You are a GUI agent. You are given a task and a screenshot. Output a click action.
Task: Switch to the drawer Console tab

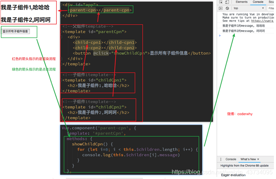231,159
